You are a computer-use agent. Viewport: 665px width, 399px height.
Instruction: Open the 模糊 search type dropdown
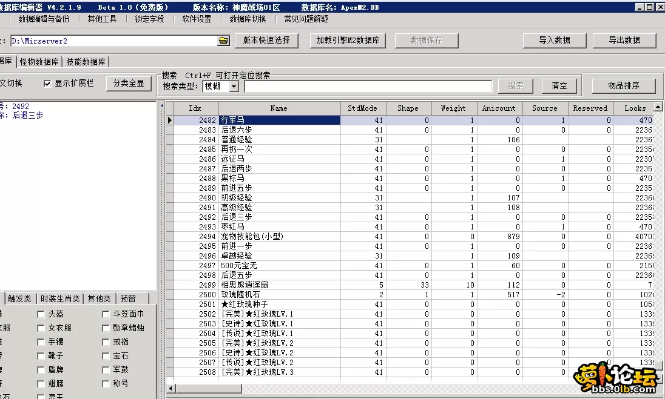pyautogui.click(x=232, y=86)
